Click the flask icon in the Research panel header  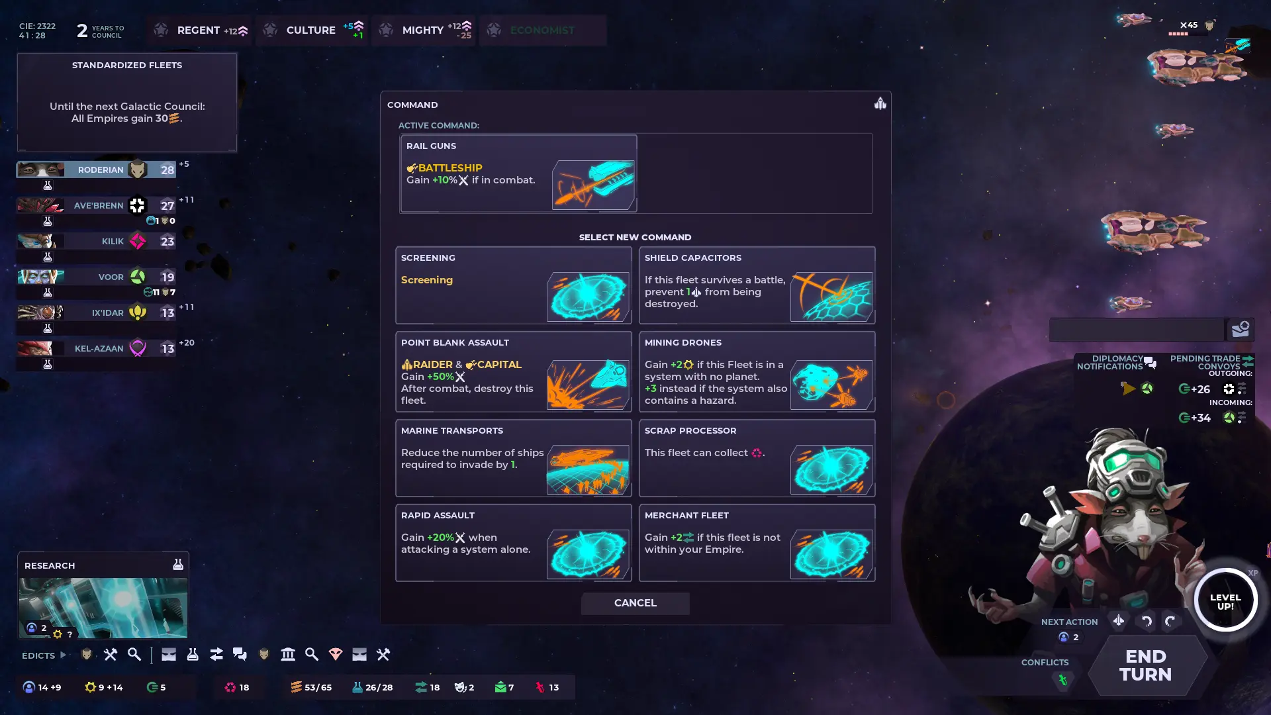click(x=178, y=564)
